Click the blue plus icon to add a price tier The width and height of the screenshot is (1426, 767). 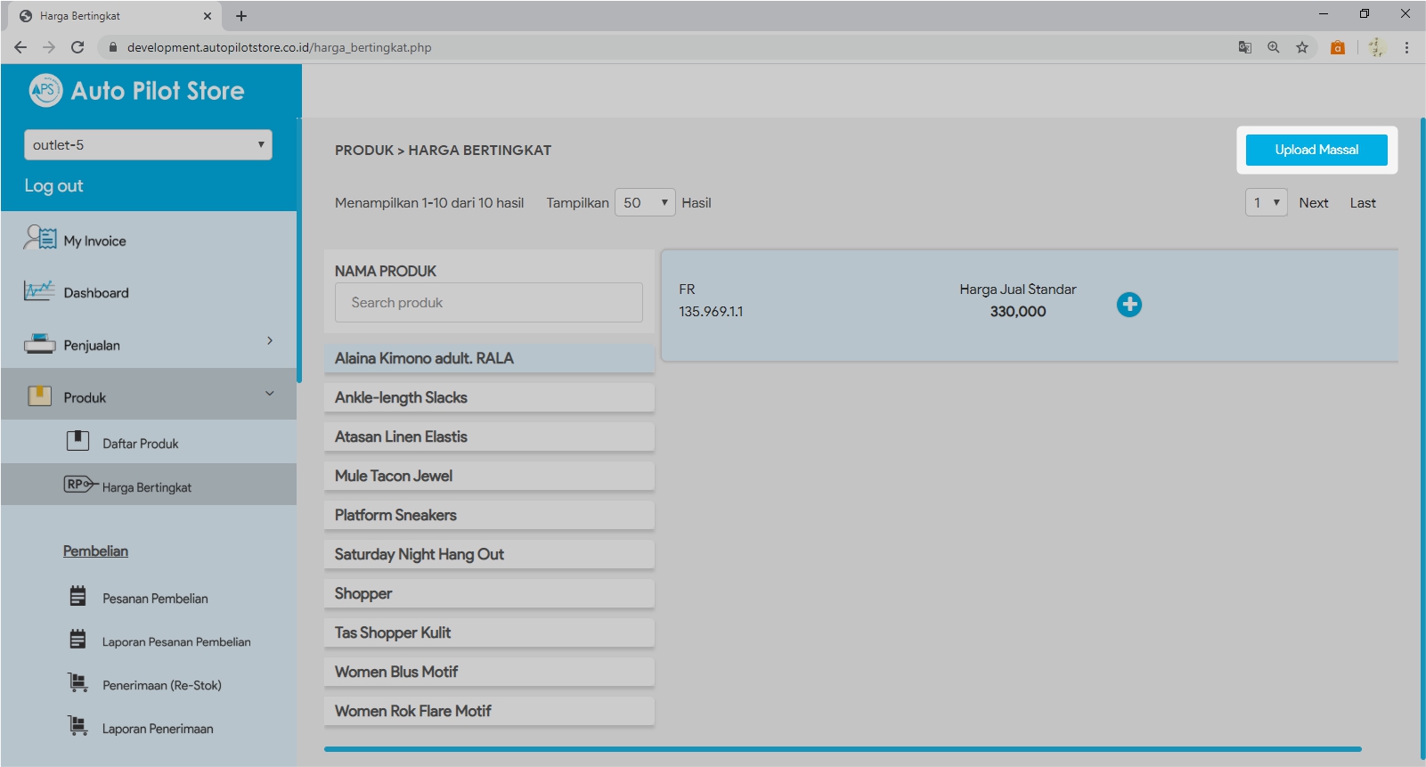[x=1129, y=305]
